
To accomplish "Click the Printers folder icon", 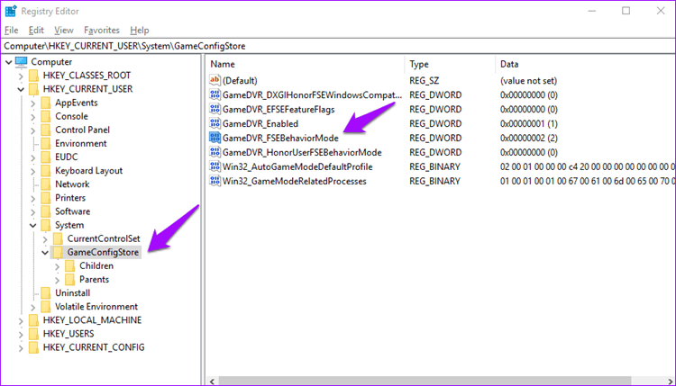I will pos(46,198).
